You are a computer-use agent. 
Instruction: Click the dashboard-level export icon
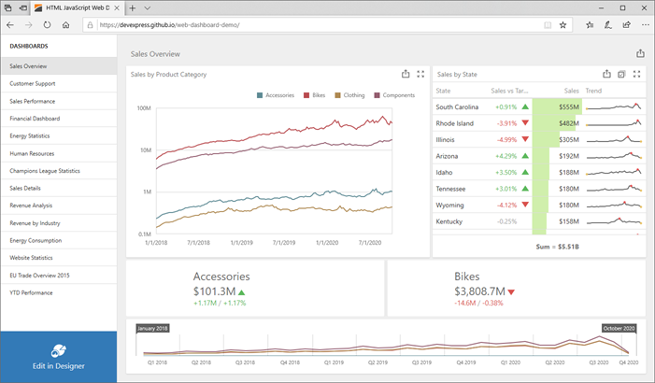[x=640, y=53]
